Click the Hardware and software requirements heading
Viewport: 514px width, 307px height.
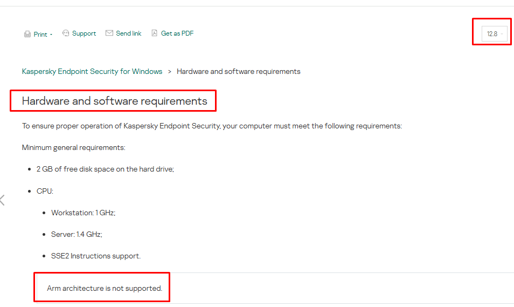[x=114, y=101]
